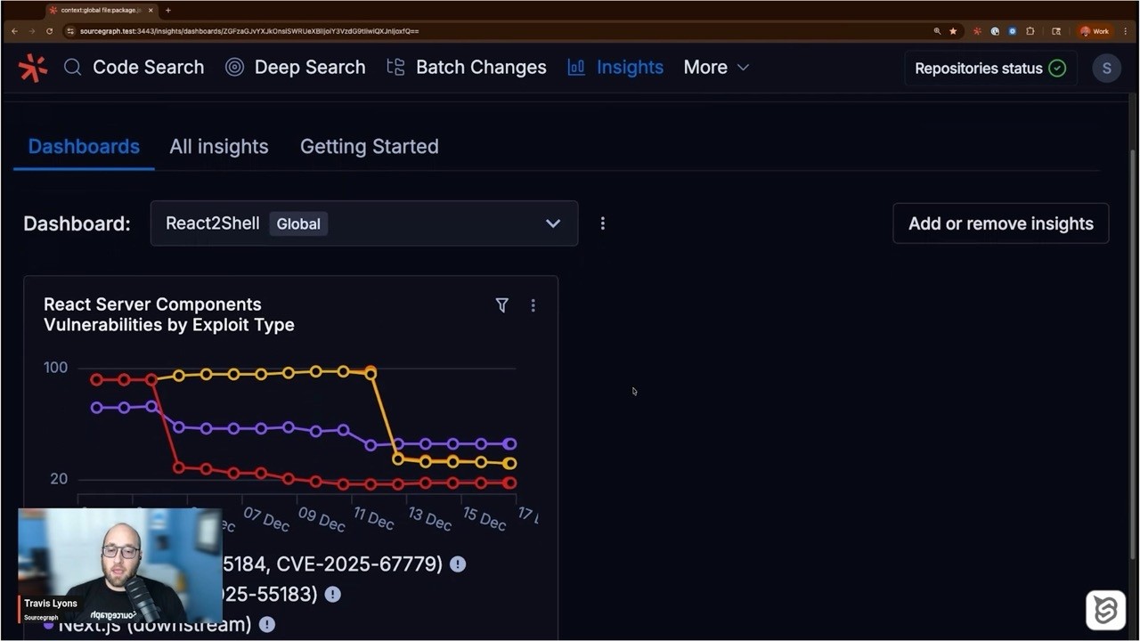The image size is (1140, 641).
Task: Click Add or remove insights button
Action: coord(1001,223)
